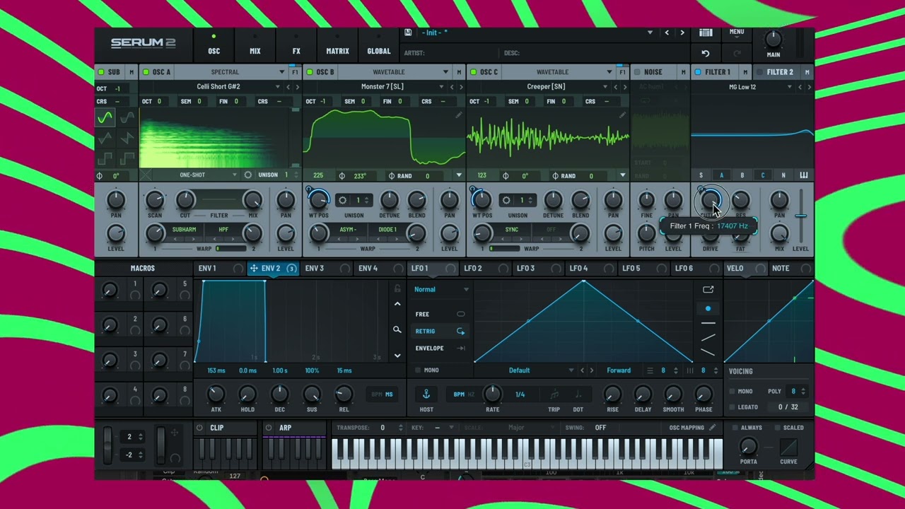Toggle FILTER 1 enable switch
The height and width of the screenshot is (509, 905).
tap(698, 72)
